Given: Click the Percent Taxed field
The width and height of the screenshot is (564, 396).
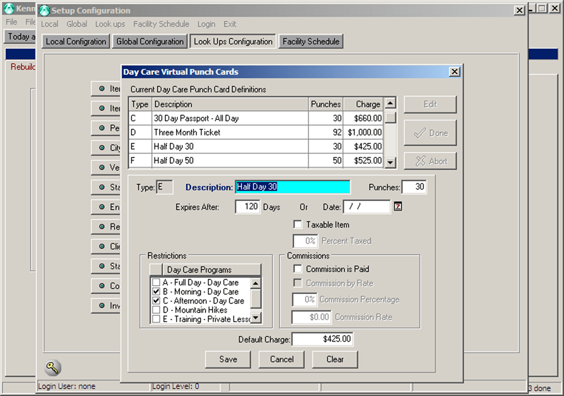Looking at the screenshot, I should coord(305,241).
